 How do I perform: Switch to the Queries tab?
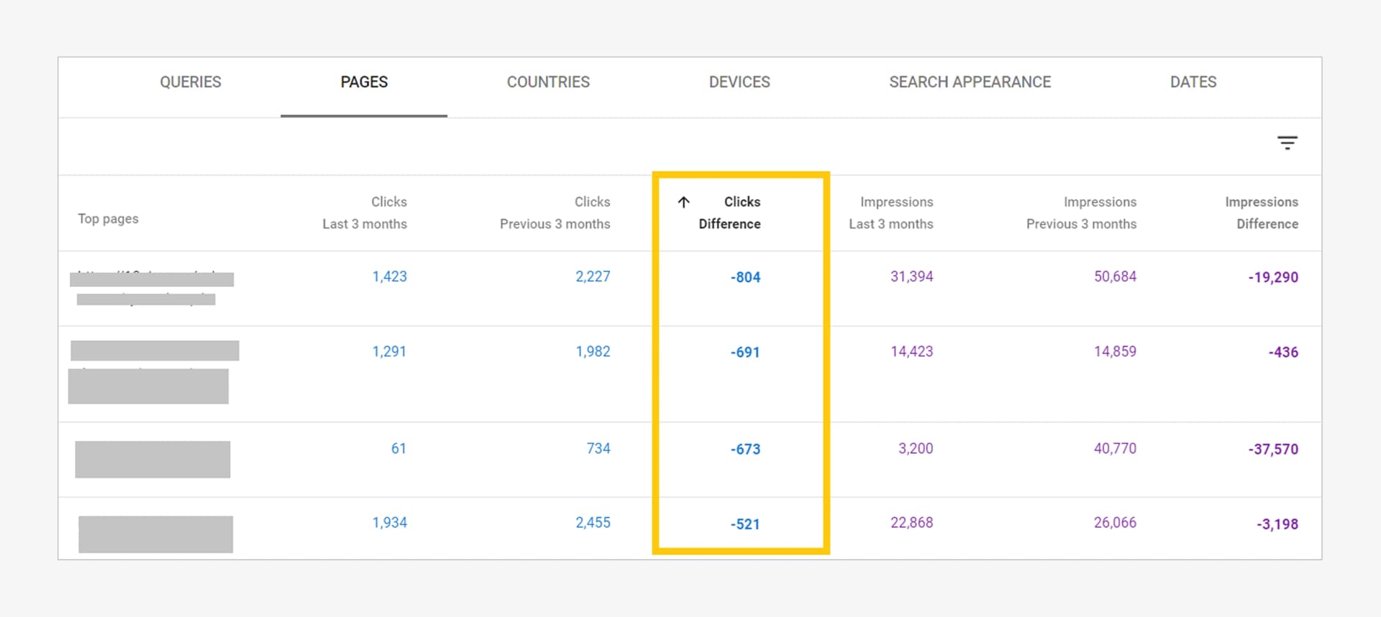[x=191, y=82]
